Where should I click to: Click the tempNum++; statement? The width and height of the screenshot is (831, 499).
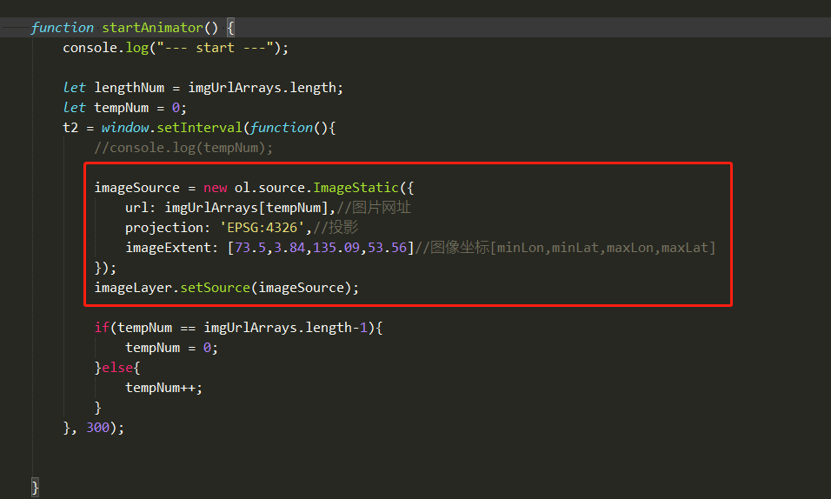(163, 388)
